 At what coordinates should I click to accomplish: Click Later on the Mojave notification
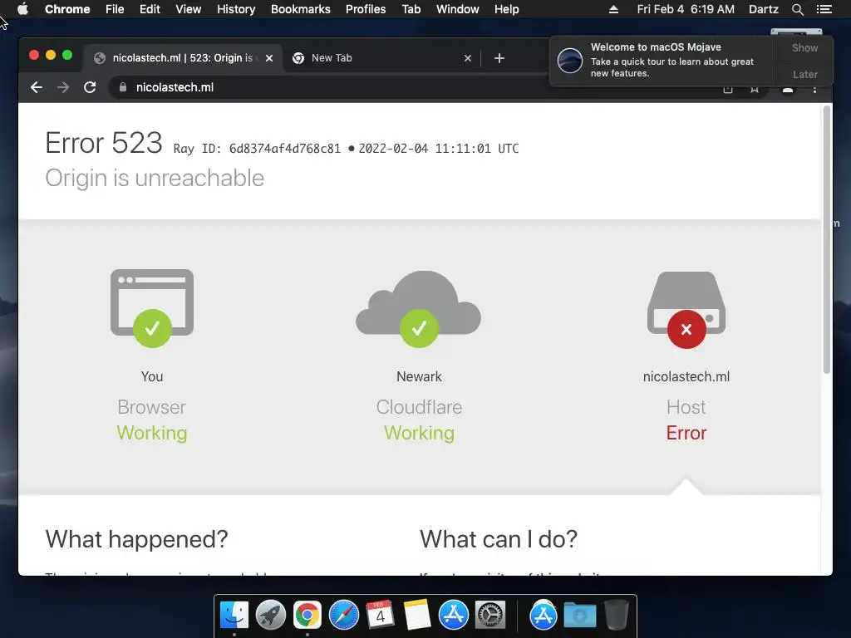[804, 74]
